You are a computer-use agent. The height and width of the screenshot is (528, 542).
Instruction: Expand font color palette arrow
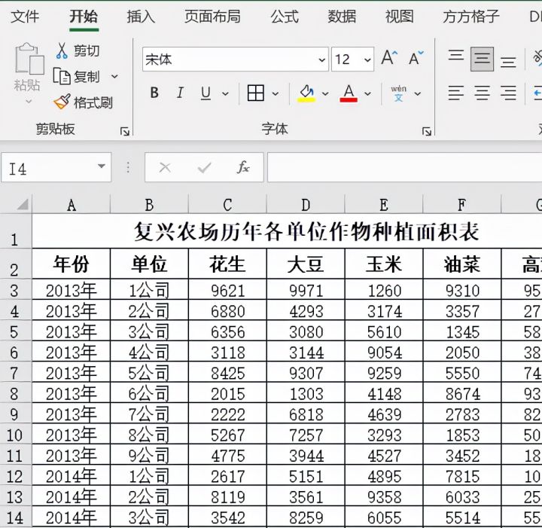(x=367, y=93)
